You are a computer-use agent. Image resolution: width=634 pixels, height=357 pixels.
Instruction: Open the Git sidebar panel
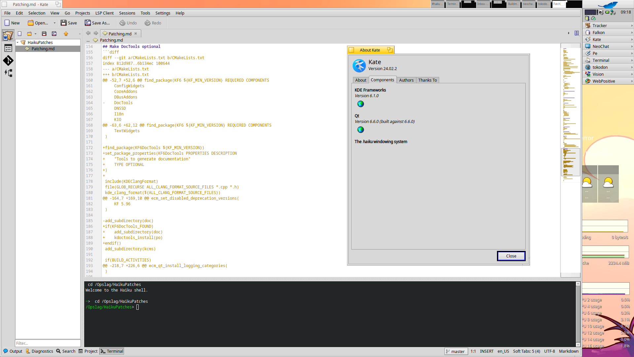tap(8, 60)
